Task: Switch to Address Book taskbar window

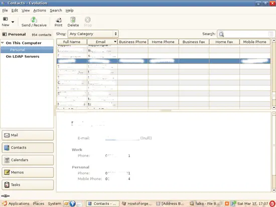Action: pos(170,203)
